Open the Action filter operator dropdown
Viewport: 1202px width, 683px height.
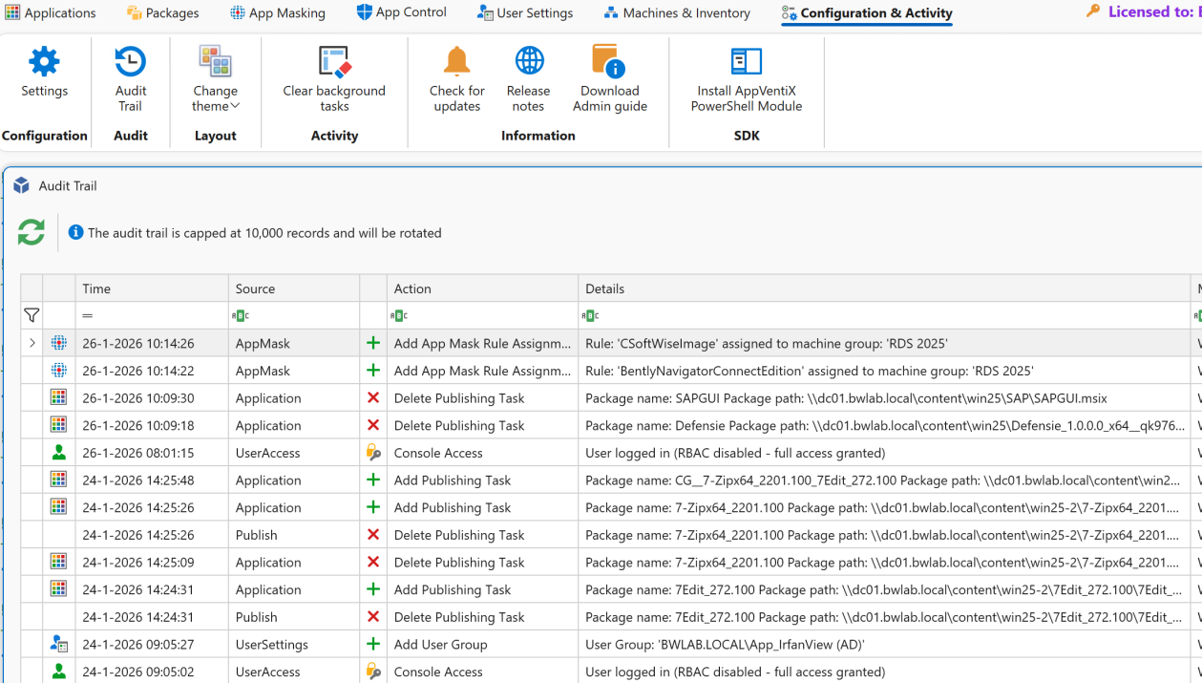point(399,315)
